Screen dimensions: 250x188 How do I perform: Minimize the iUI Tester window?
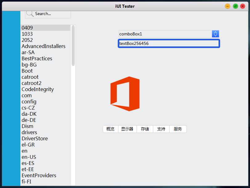[227, 6]
